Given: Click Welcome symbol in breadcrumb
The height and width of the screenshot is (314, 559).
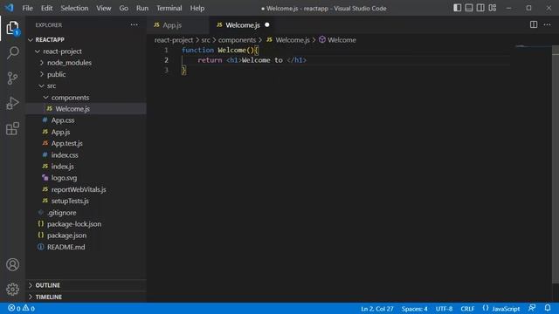Looking at the screenshot, I should click(338, 40).
